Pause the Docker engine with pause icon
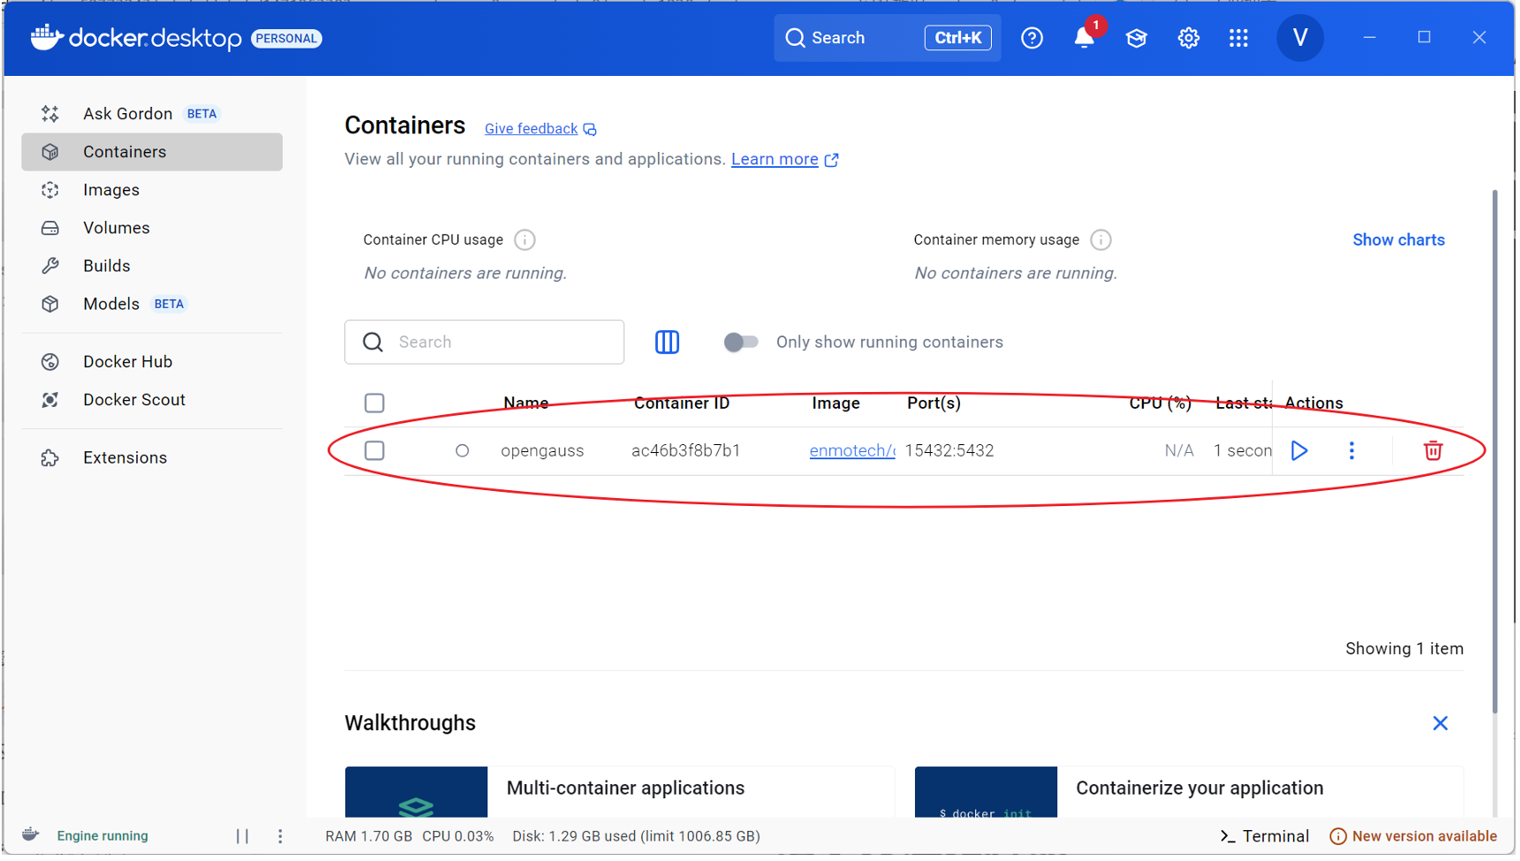This screenshot has height=861, width=1520. 243,837
